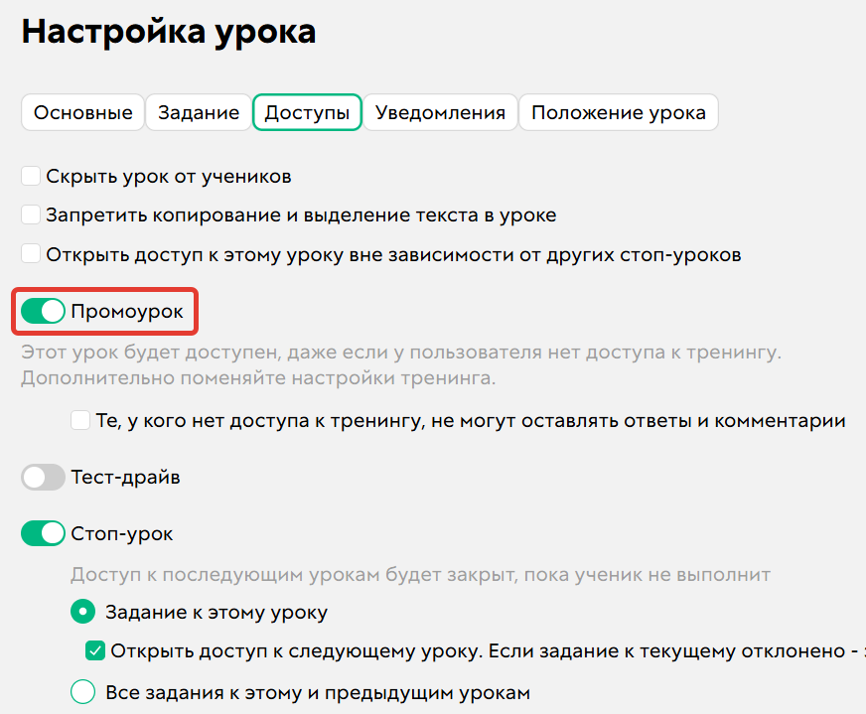Click text 'Доступ к последующим урокам будет закрыт'
The image size is (866, 714).
[x=295, y=575]
